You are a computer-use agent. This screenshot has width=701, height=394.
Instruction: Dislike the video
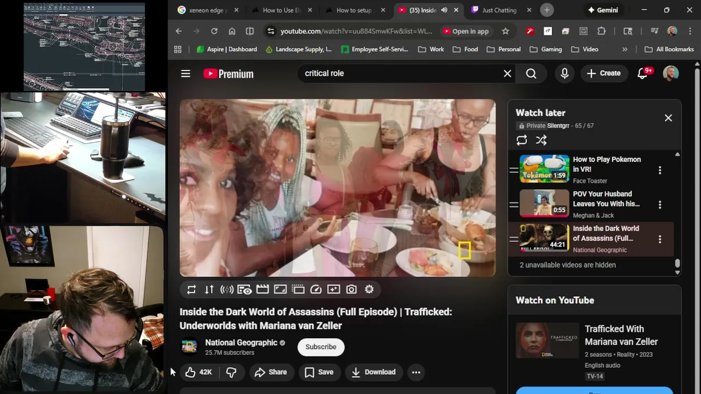tap(232, 372)
